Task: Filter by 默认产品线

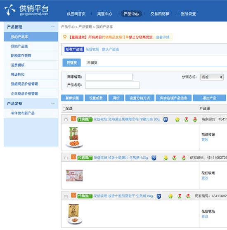Action: 110,49
